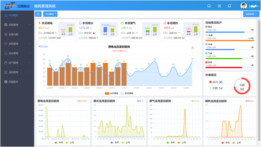Screen dimensions: 261x147
Task: Click the 网关 gateway icon in online stats
Action: [206, 27]
